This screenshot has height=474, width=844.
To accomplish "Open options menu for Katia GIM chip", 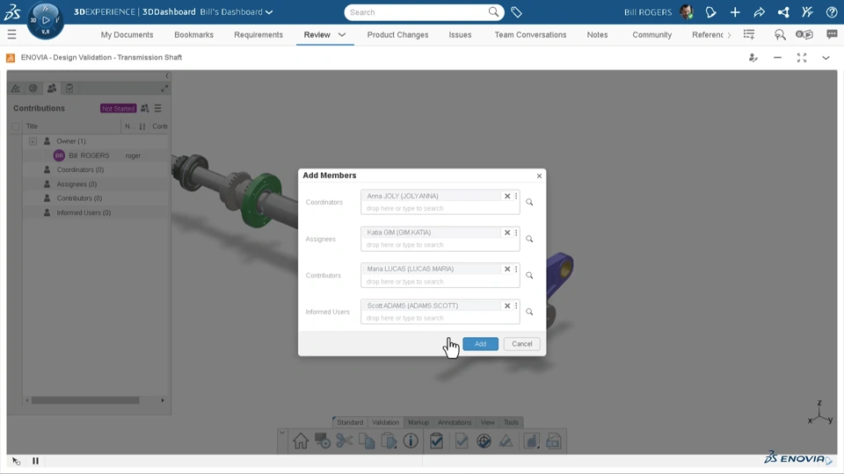I will tap(516, 233).
